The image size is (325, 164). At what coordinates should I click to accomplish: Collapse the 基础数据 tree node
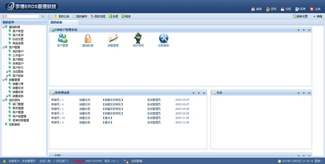(x=3, y=27)
